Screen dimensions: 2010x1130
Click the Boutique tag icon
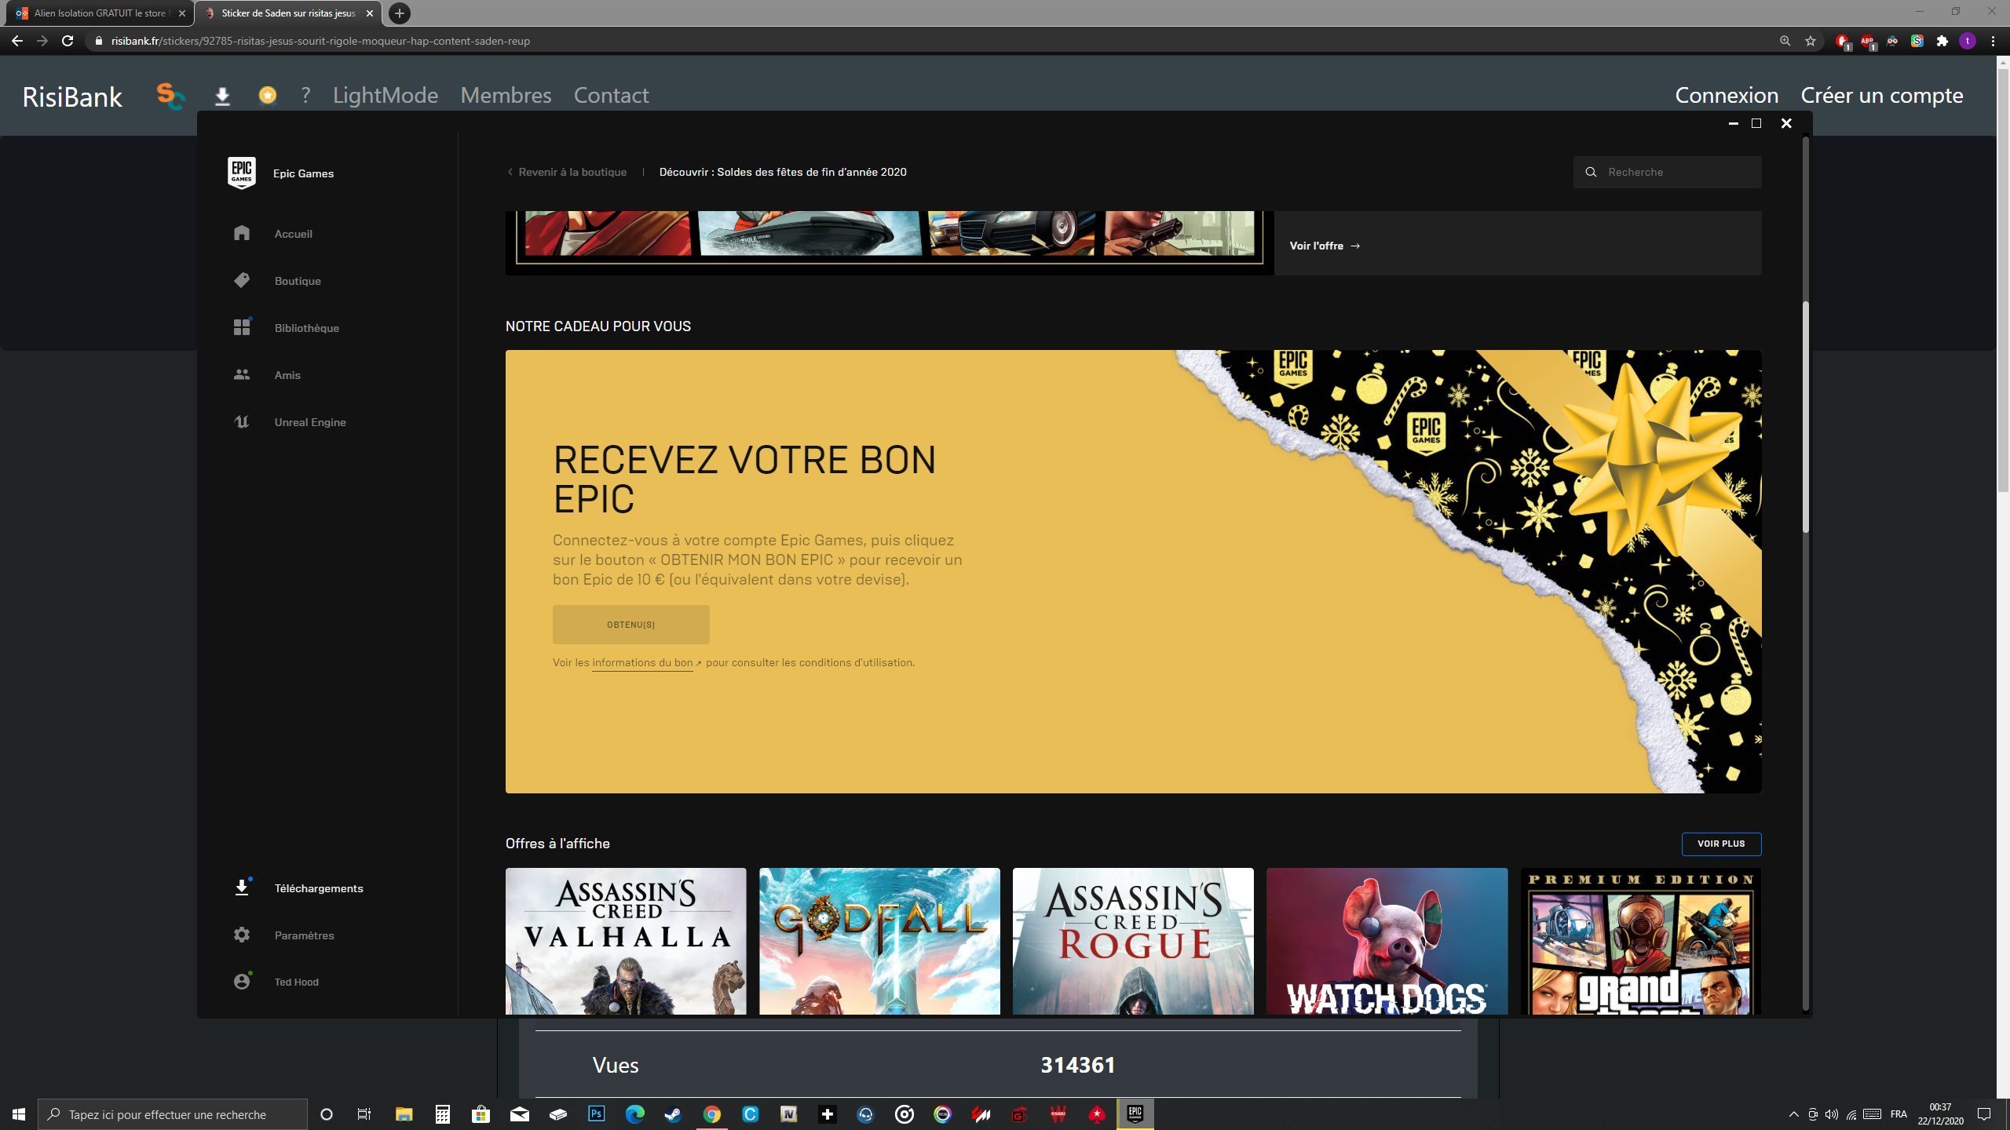point(242,280)
